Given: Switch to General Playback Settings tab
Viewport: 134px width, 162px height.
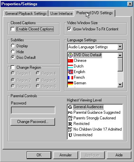Looking at the screenshot, I should point(26,14).
